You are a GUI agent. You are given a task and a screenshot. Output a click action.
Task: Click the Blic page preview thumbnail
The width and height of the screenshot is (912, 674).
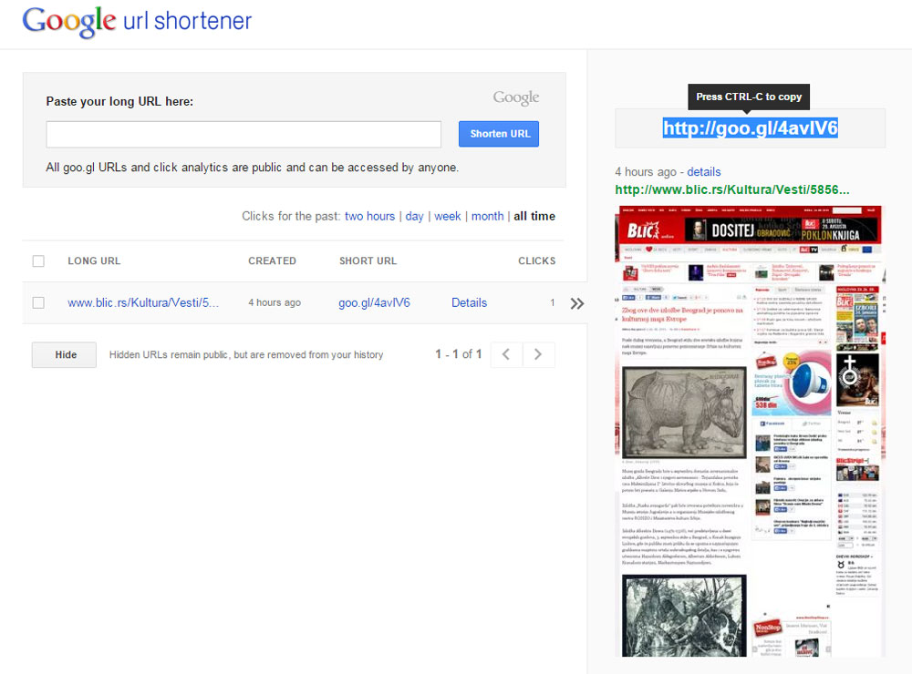click(x=750, y=431)
